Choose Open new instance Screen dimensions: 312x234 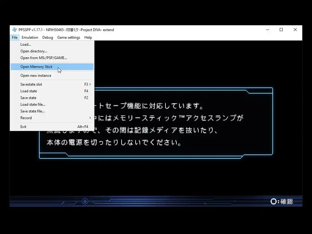coord(52,76)
